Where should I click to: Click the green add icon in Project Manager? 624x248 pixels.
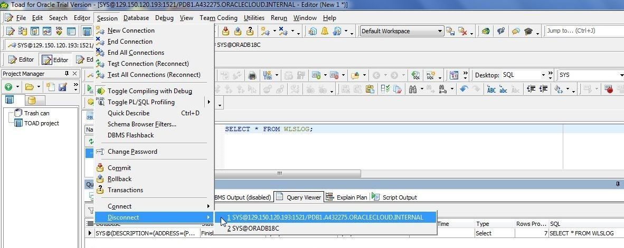(8, 86)
